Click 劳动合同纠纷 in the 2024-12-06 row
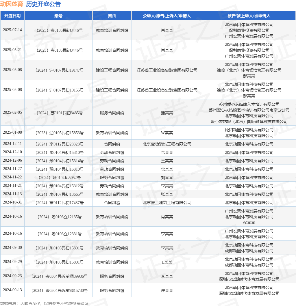 [112, 161]
